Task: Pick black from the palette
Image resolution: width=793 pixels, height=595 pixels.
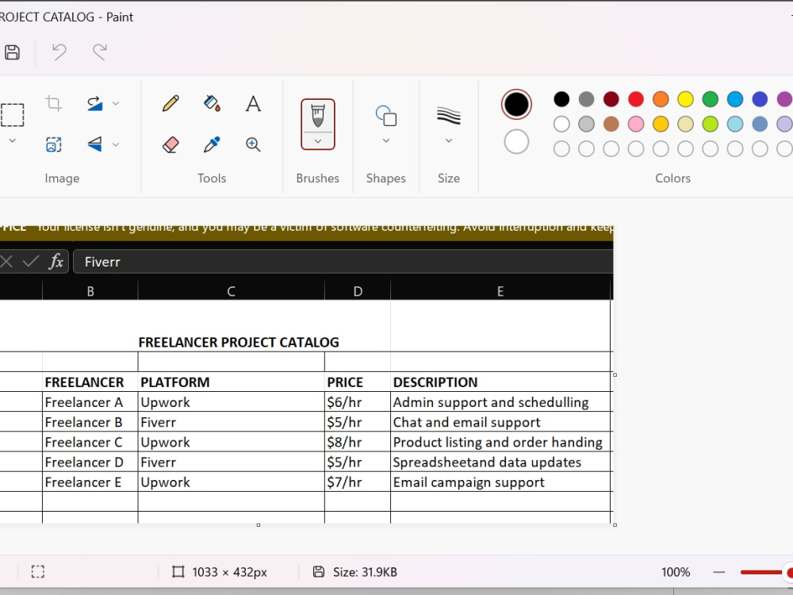Action: point(561,99)
